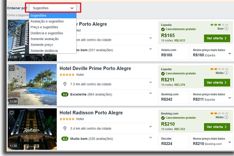This screenshot has height=156, width=234.
Task: Click 7.5 km até centro da cidade
Action: coord(91,84)
